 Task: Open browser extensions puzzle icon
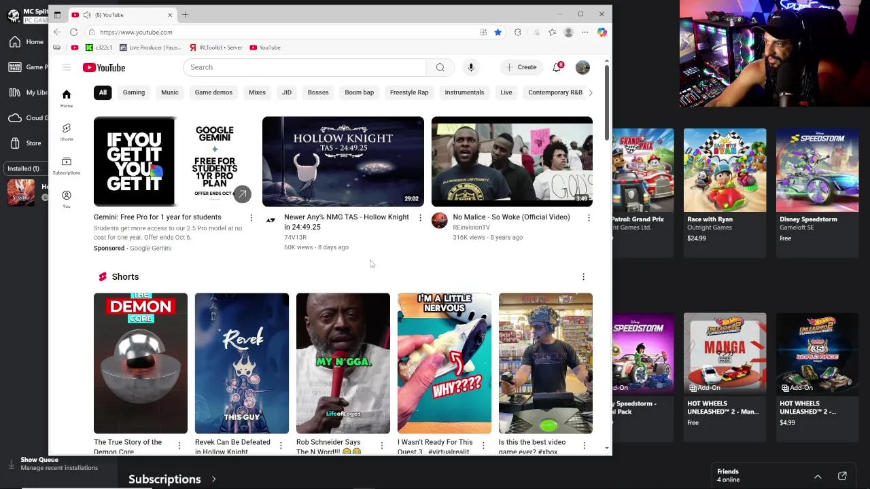pyautogui.click(x=518, y=32)
